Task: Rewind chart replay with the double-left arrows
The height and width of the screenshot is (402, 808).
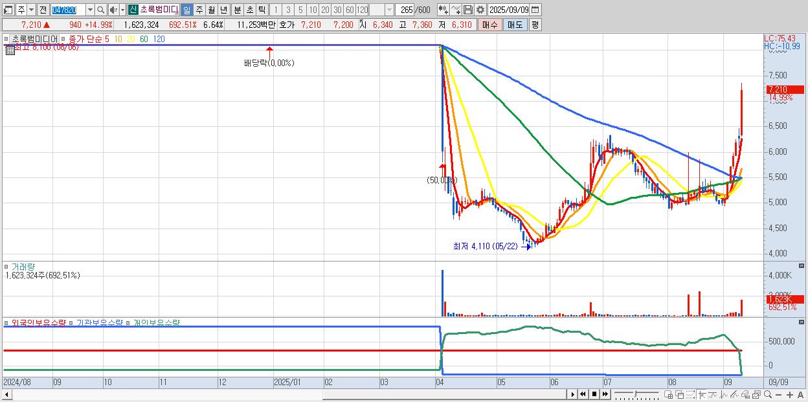Action: click(583, 394)
